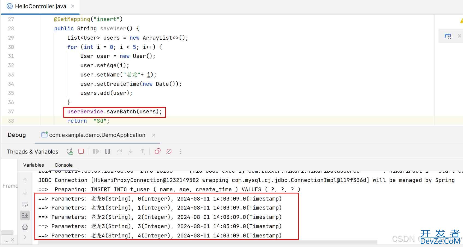The image size is (463, 247).
Task: Close the HelloController.java tab
Action: pos(73,6)
